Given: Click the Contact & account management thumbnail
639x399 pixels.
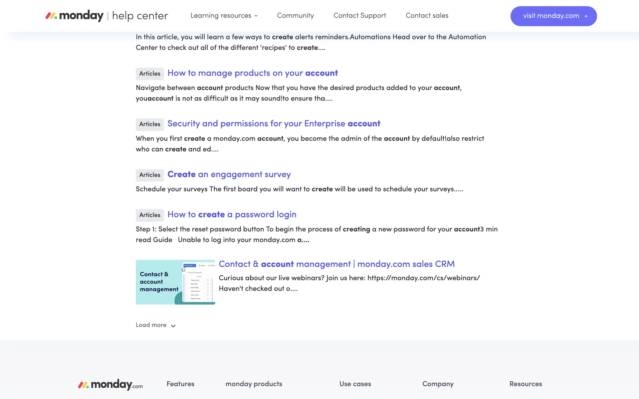Looking at the screenshot, I should (x=175, y=282).
